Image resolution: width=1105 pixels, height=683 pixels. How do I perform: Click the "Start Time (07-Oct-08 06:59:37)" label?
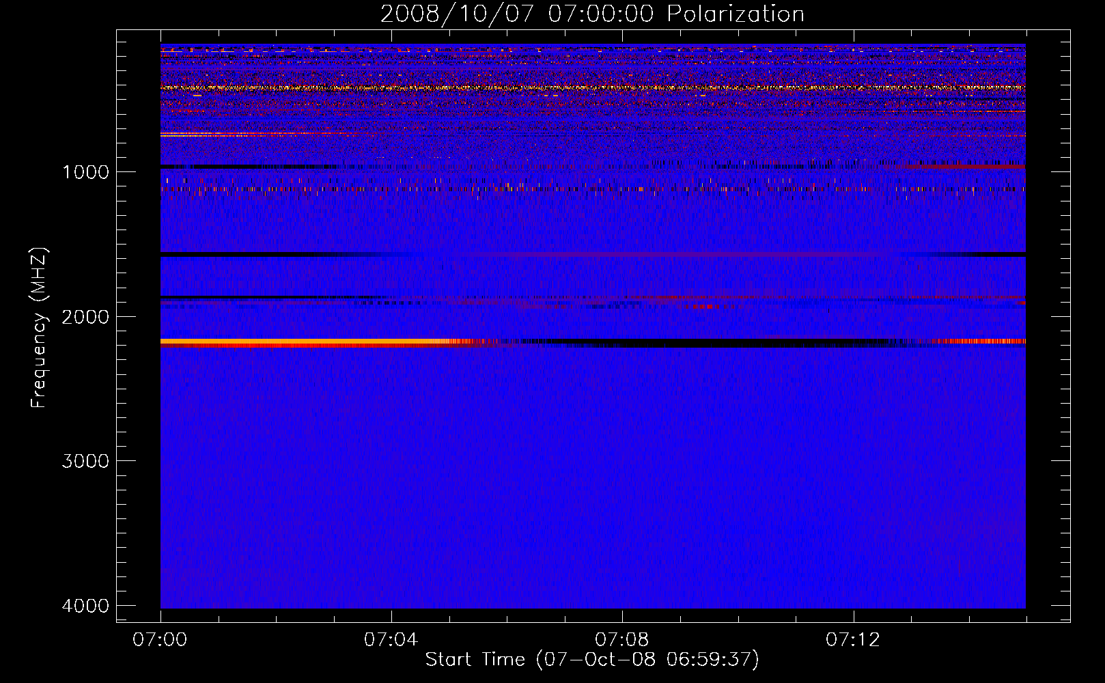pos(592,660)
